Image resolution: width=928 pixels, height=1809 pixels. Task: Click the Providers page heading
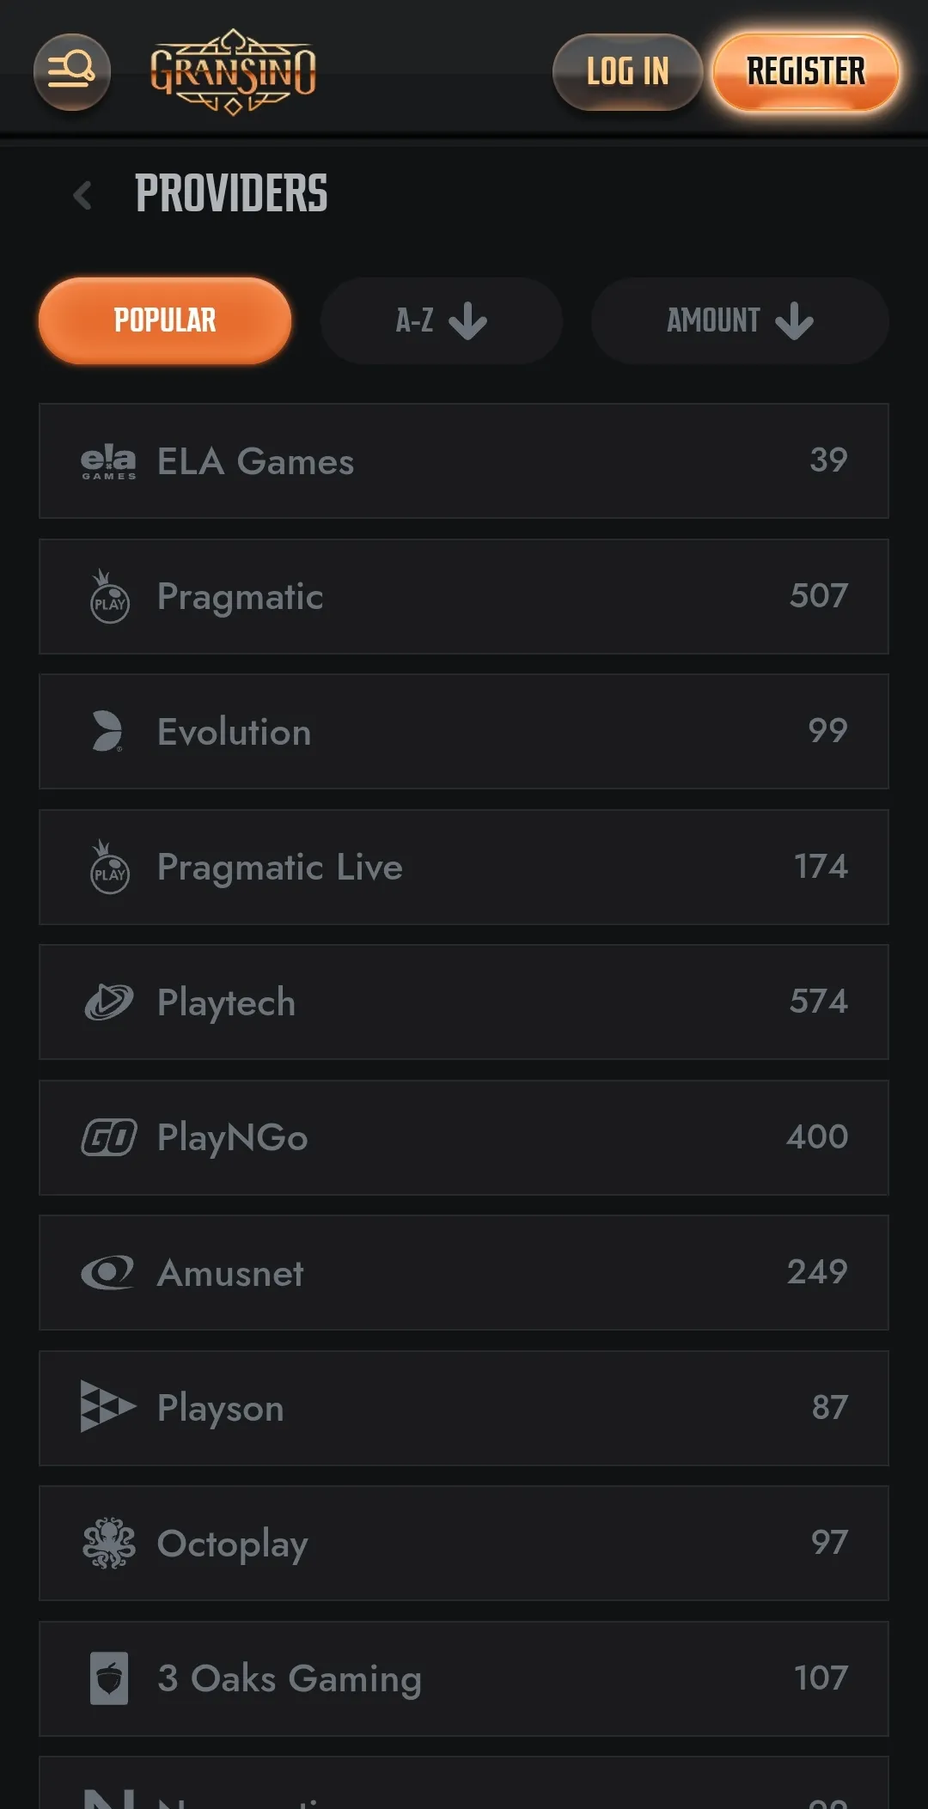[x=231, y=193]
